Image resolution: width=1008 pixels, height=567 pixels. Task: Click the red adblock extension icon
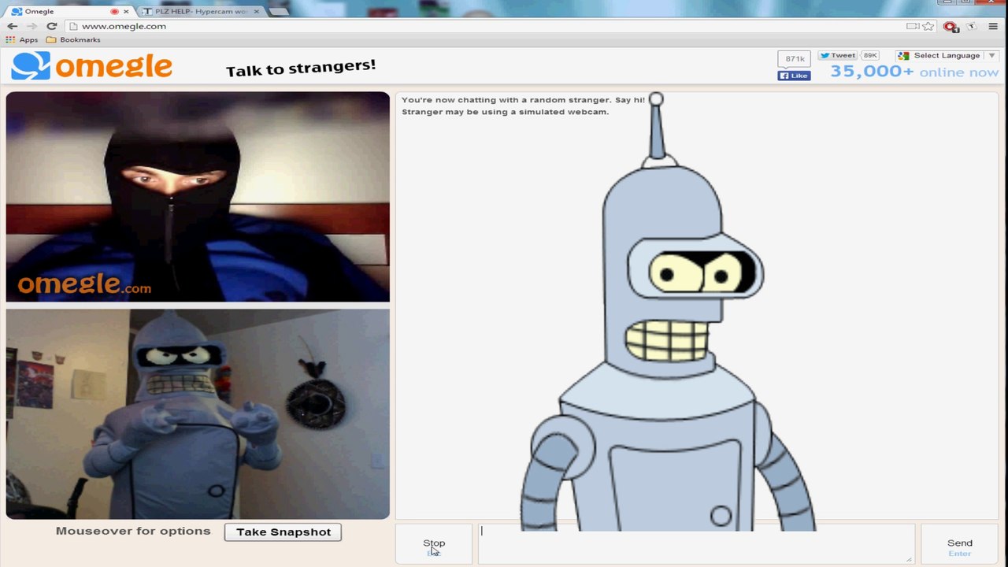tap(951, 26)
